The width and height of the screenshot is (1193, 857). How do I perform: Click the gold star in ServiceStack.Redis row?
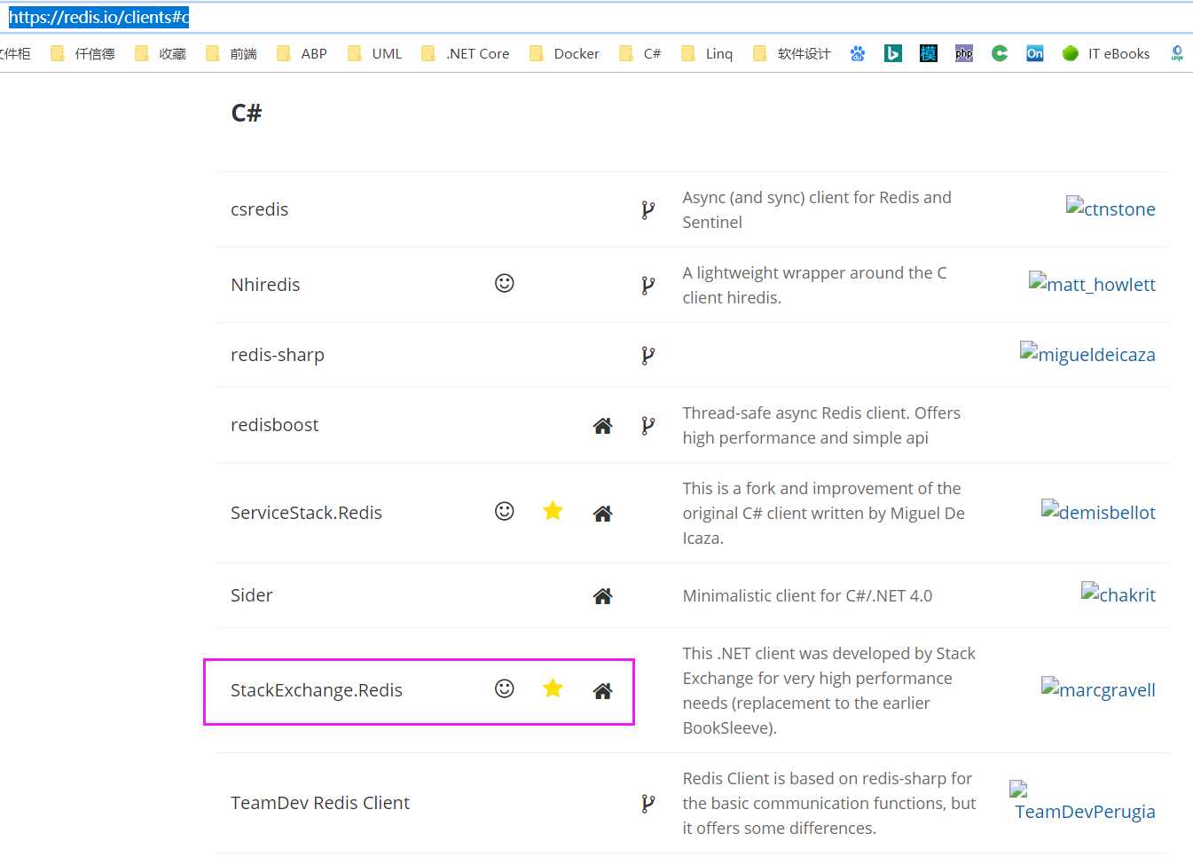tap(553, 510)
